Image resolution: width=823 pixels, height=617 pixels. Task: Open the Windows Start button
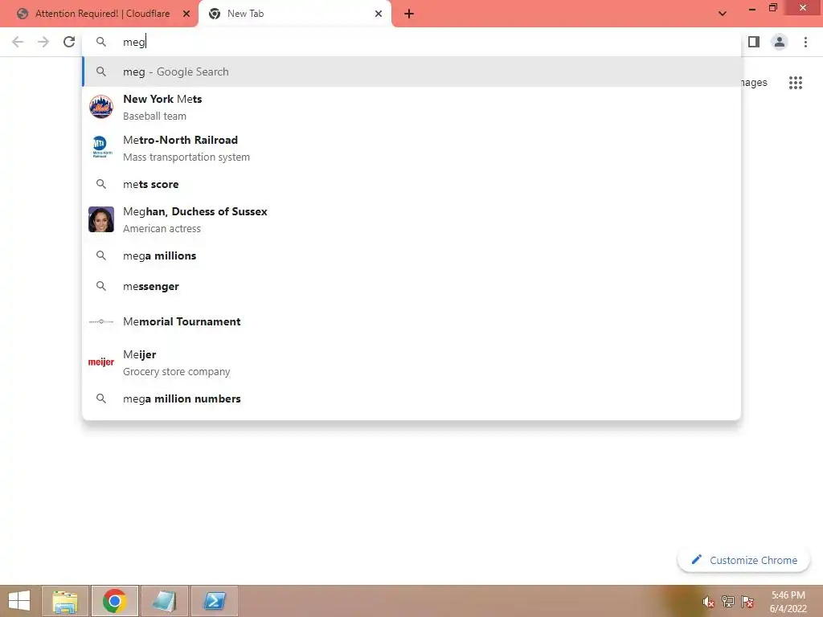coord(19,601)
